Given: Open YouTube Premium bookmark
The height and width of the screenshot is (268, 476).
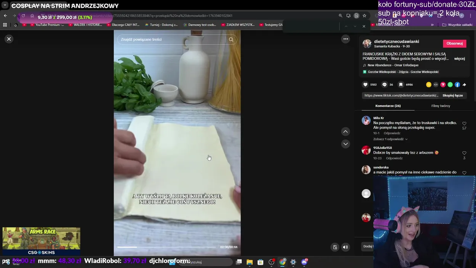Looking at the screenshot, I should (47, 25).
